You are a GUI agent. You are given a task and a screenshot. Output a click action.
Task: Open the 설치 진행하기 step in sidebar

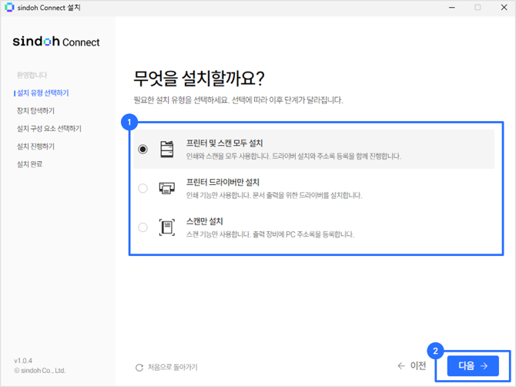coord(35,146)
